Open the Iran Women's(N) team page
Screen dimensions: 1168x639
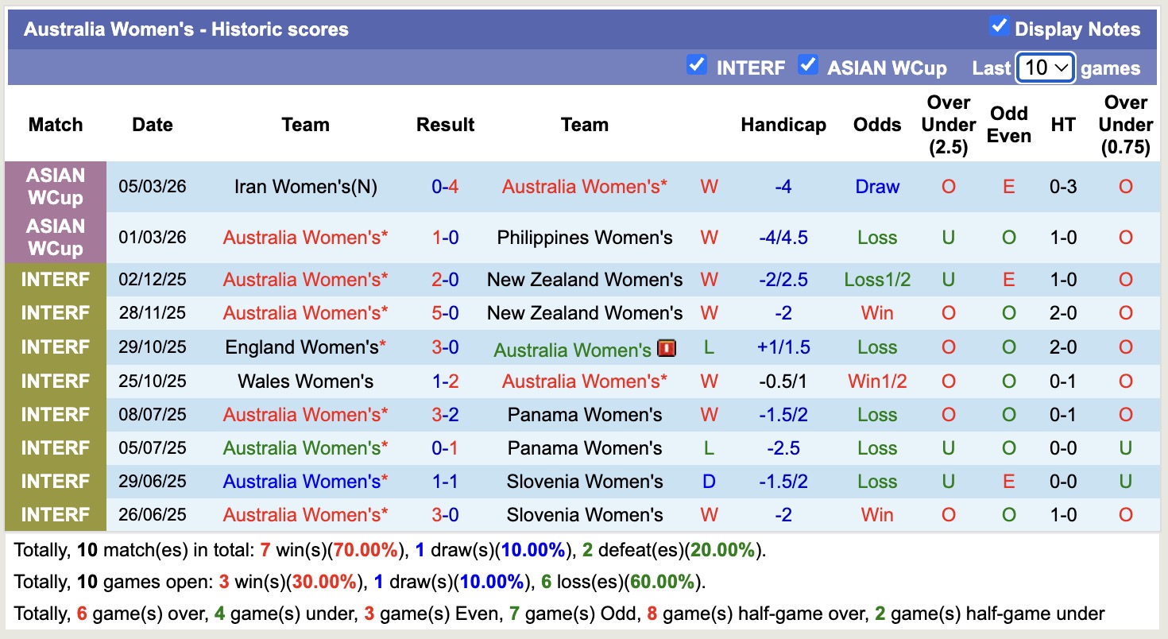305,187
